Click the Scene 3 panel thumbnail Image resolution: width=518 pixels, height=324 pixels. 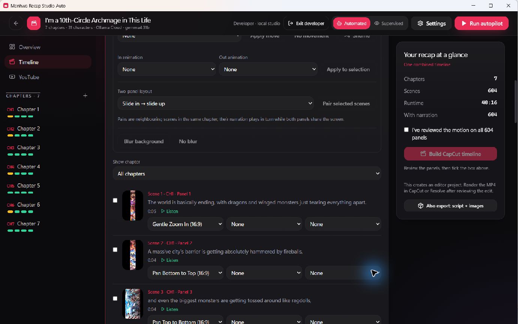pos(133,304)
